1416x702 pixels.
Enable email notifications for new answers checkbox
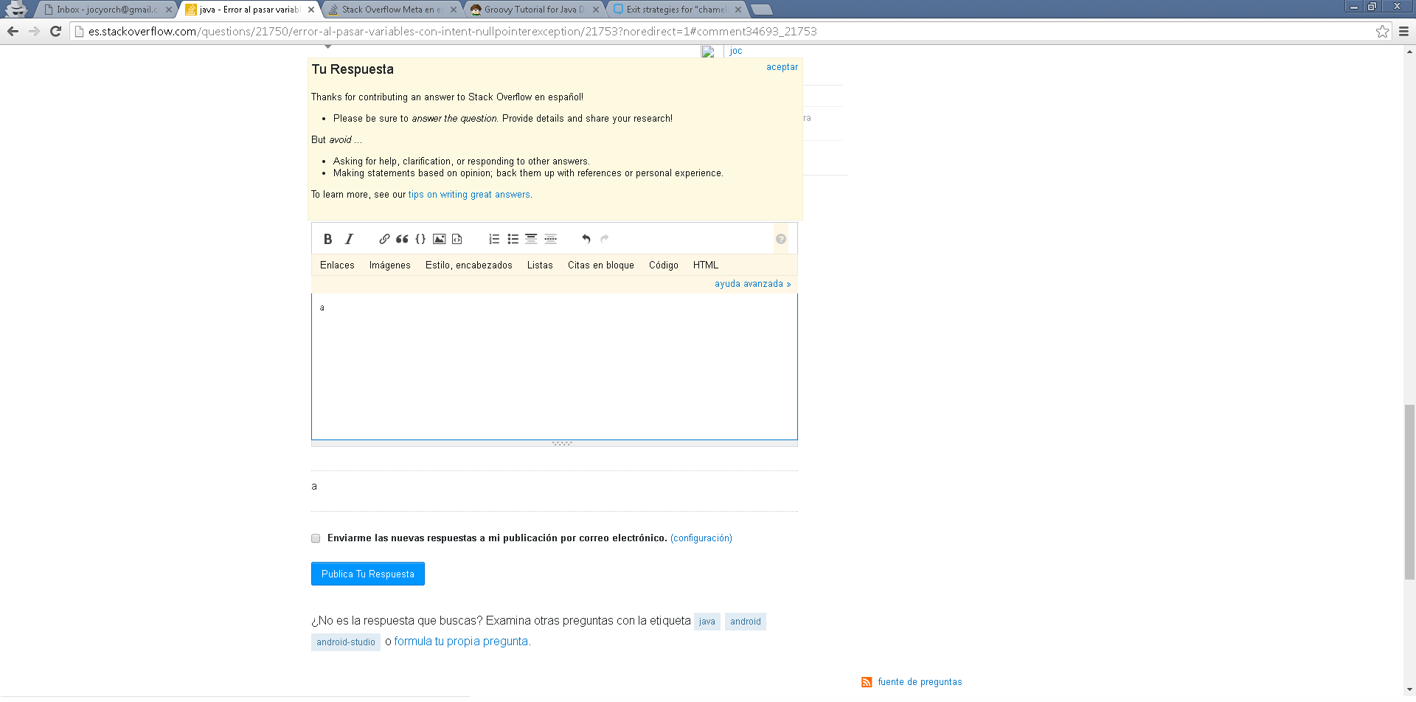[x=316, y=538]
